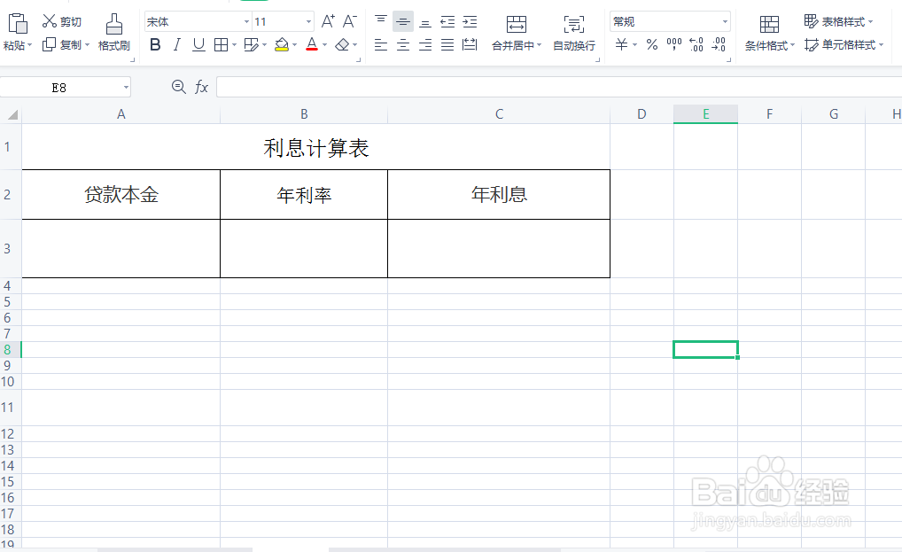
Task: Click the increase decimal places icon
Action: [696, 44]
